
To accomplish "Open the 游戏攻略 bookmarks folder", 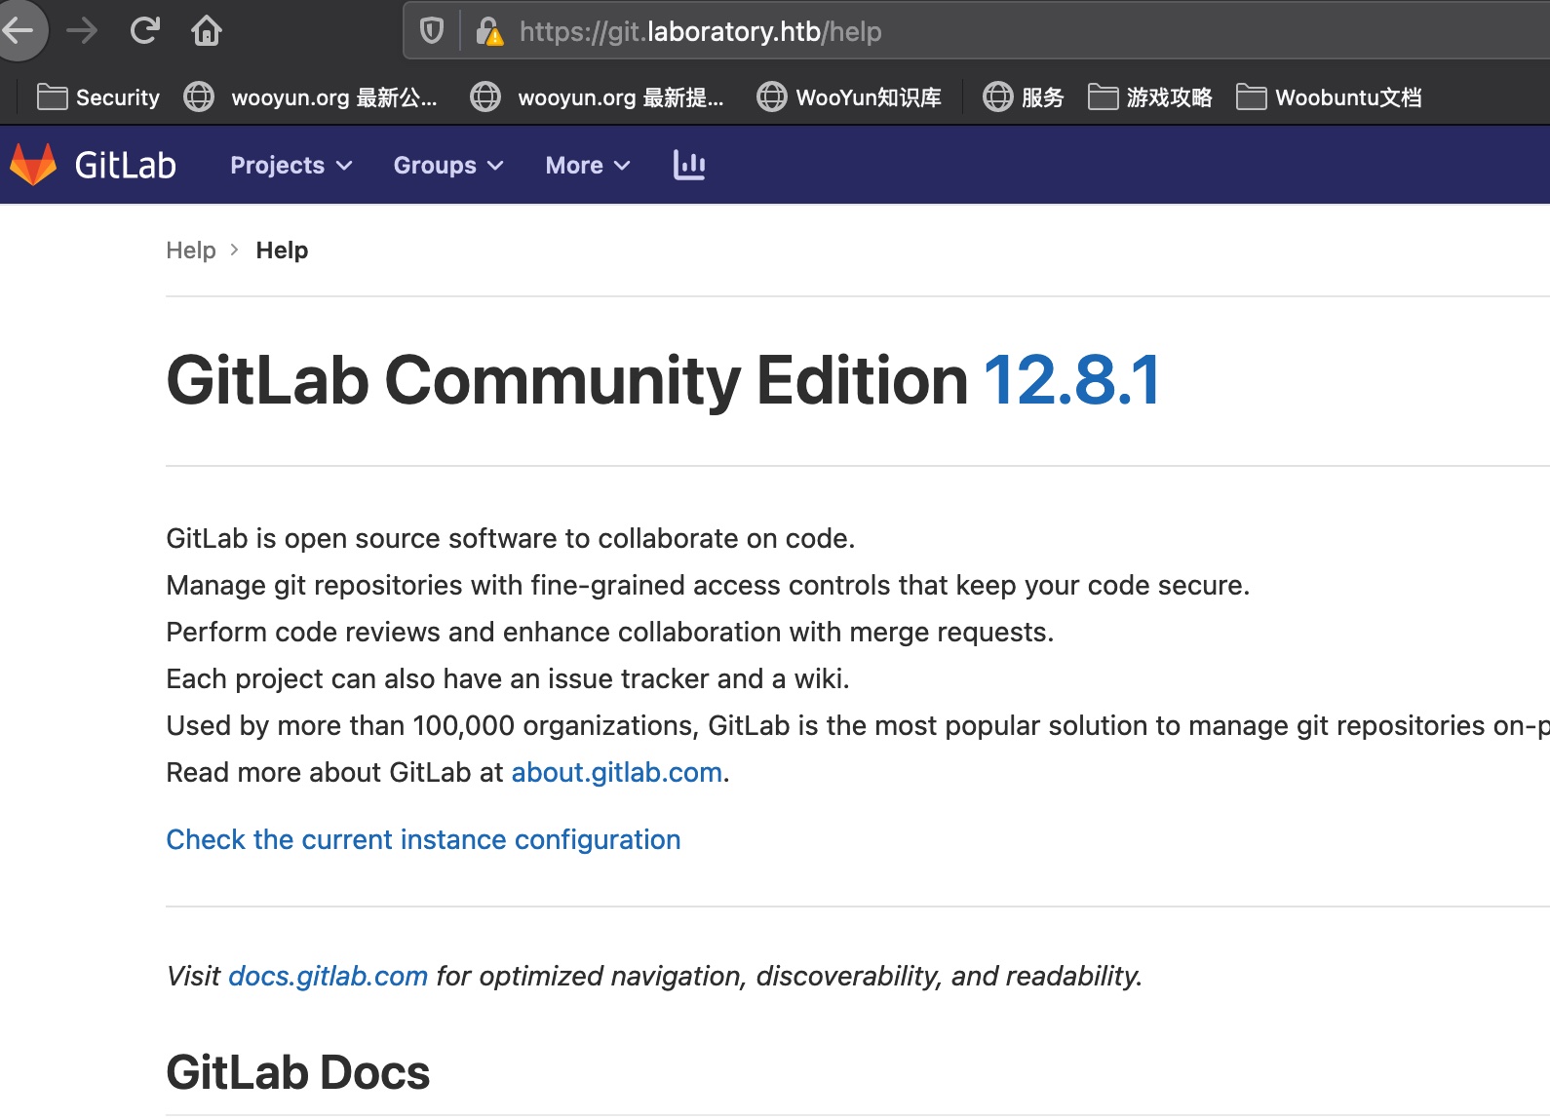I will coord(1150,97).
